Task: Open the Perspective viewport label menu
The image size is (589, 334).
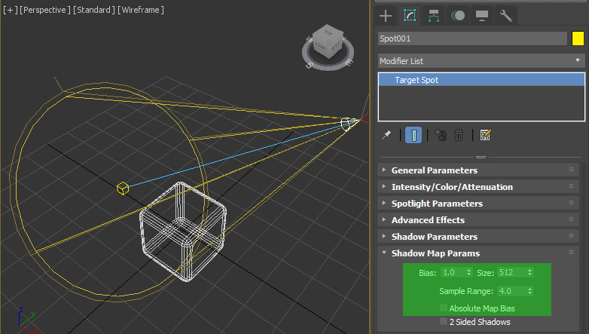Action: tap(44, 10)
